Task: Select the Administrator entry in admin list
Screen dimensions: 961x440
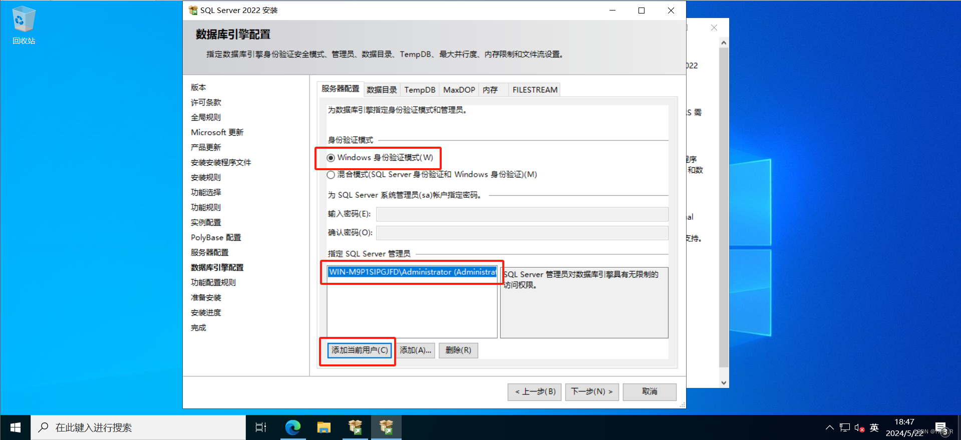Action: [x=412, y=272]
